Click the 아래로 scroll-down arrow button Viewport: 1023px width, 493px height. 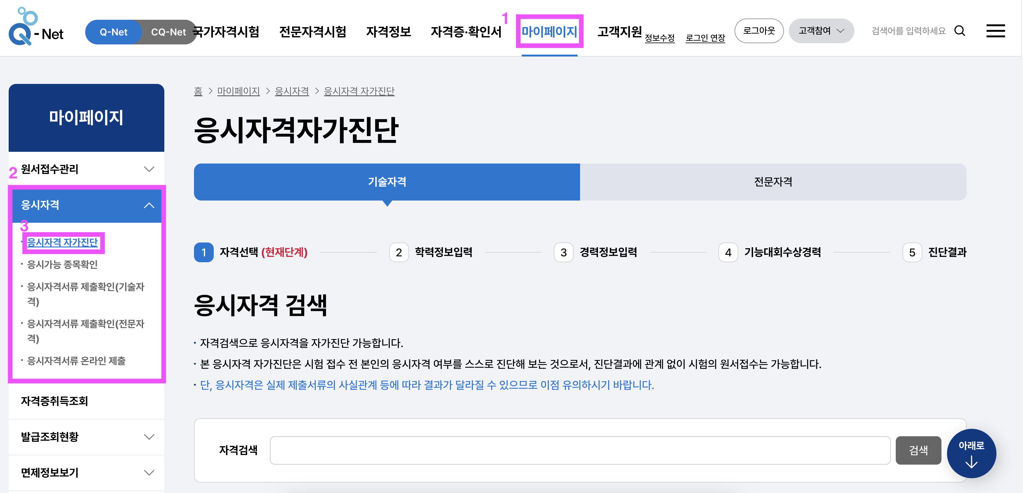[x=971, y=453]
